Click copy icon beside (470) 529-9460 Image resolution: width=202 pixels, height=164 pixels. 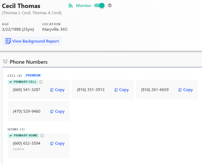coord(52,111)
